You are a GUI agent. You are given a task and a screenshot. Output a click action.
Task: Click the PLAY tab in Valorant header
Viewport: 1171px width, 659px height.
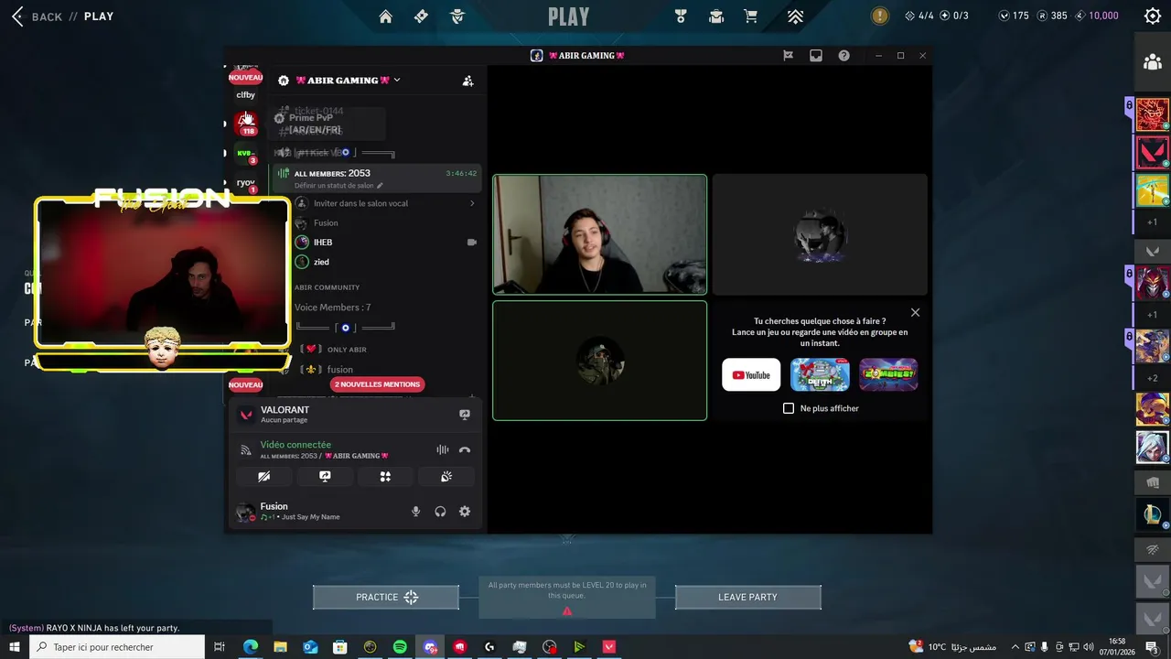[x=569, y=16]
